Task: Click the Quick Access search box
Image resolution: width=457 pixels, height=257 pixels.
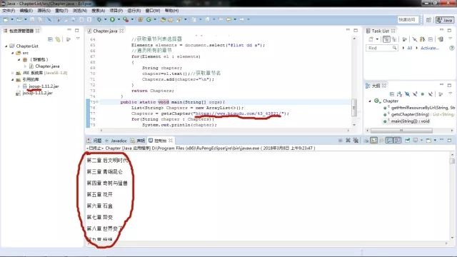Action: (x=408, y=20)
